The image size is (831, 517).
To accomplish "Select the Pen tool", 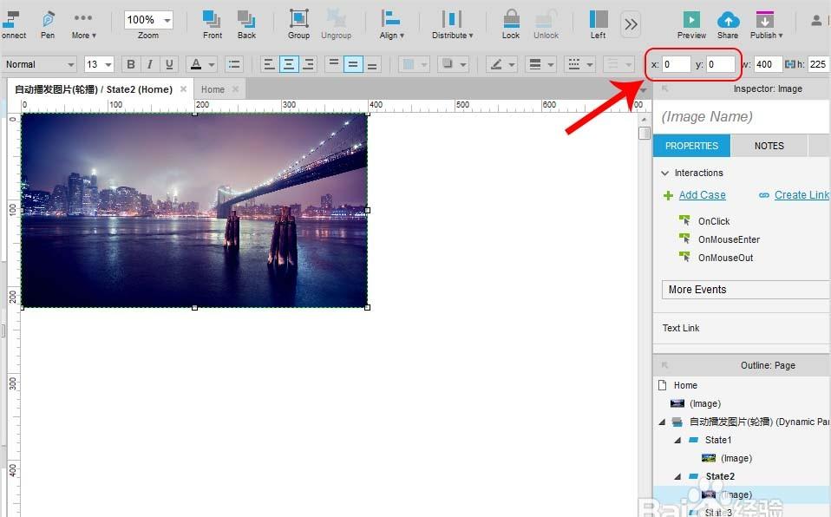I will (x=48, y=23).
